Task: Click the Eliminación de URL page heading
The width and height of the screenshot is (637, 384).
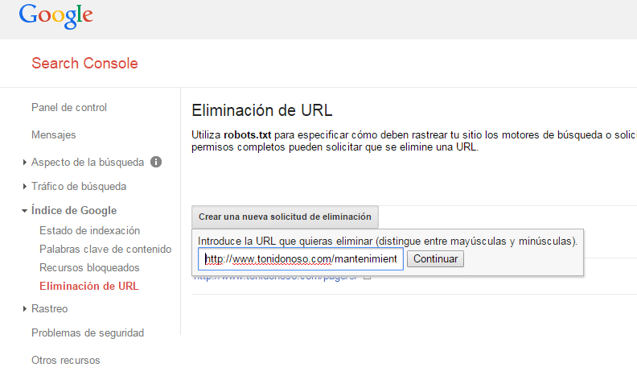Action: (x=262, y=110)
